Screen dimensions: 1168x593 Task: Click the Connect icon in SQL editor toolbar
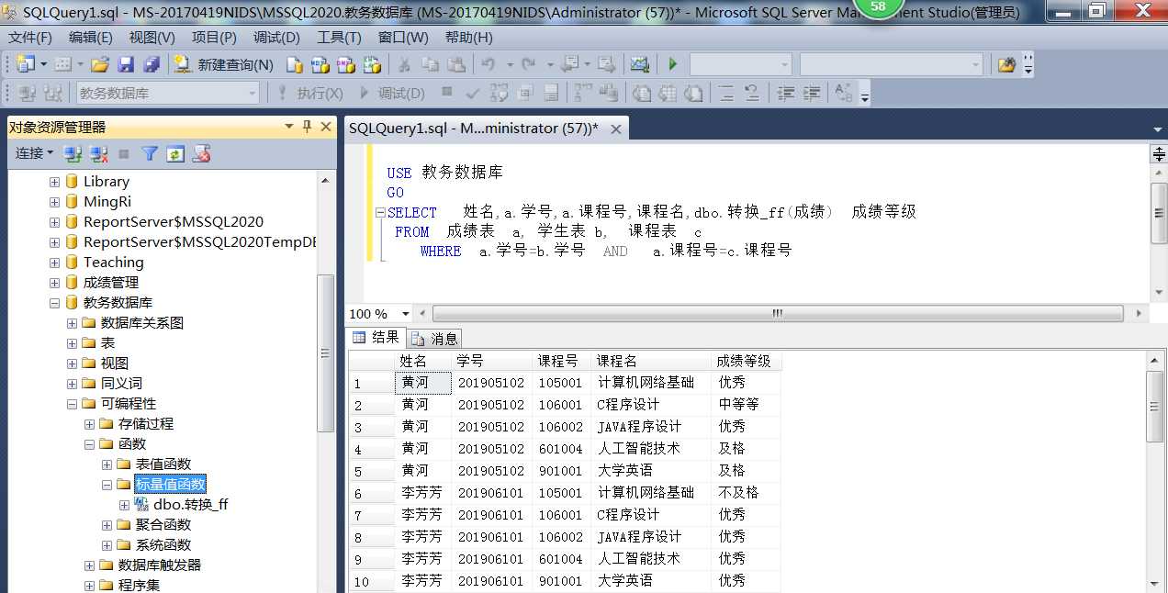[27, 93]
